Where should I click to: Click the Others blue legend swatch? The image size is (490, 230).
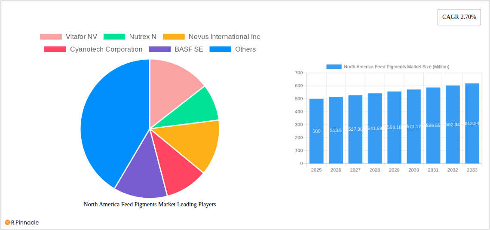tap(220, 49)
